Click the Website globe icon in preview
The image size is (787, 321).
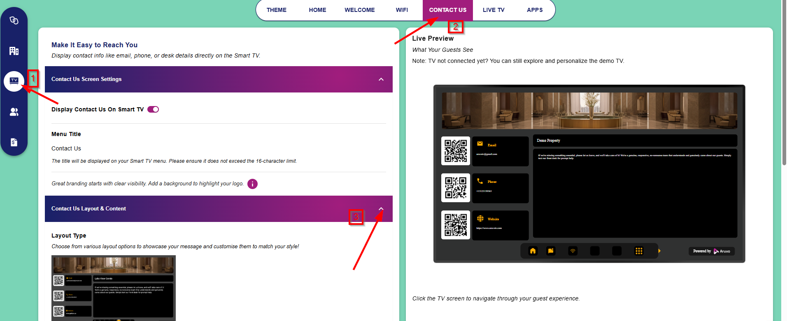(x=480, y=218)
